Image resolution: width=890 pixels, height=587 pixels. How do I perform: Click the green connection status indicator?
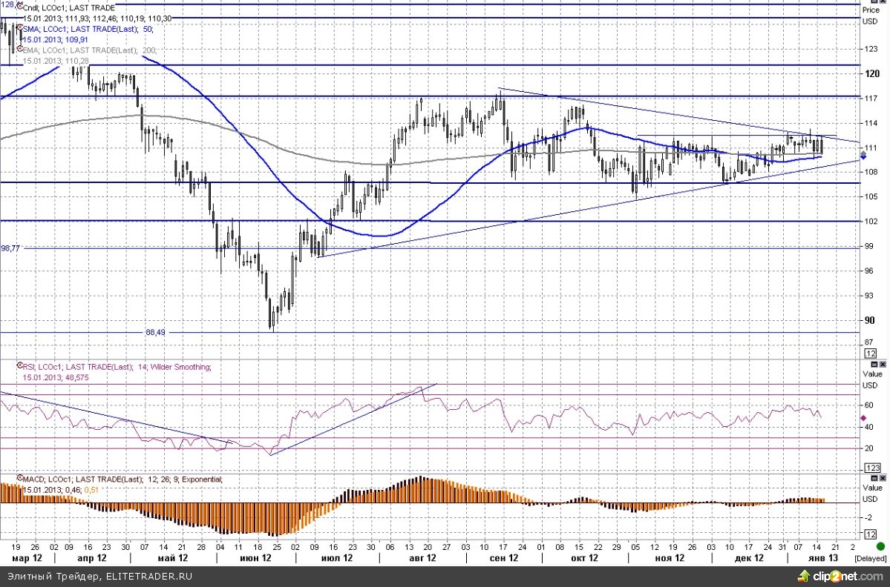click(x=880, y=576)
